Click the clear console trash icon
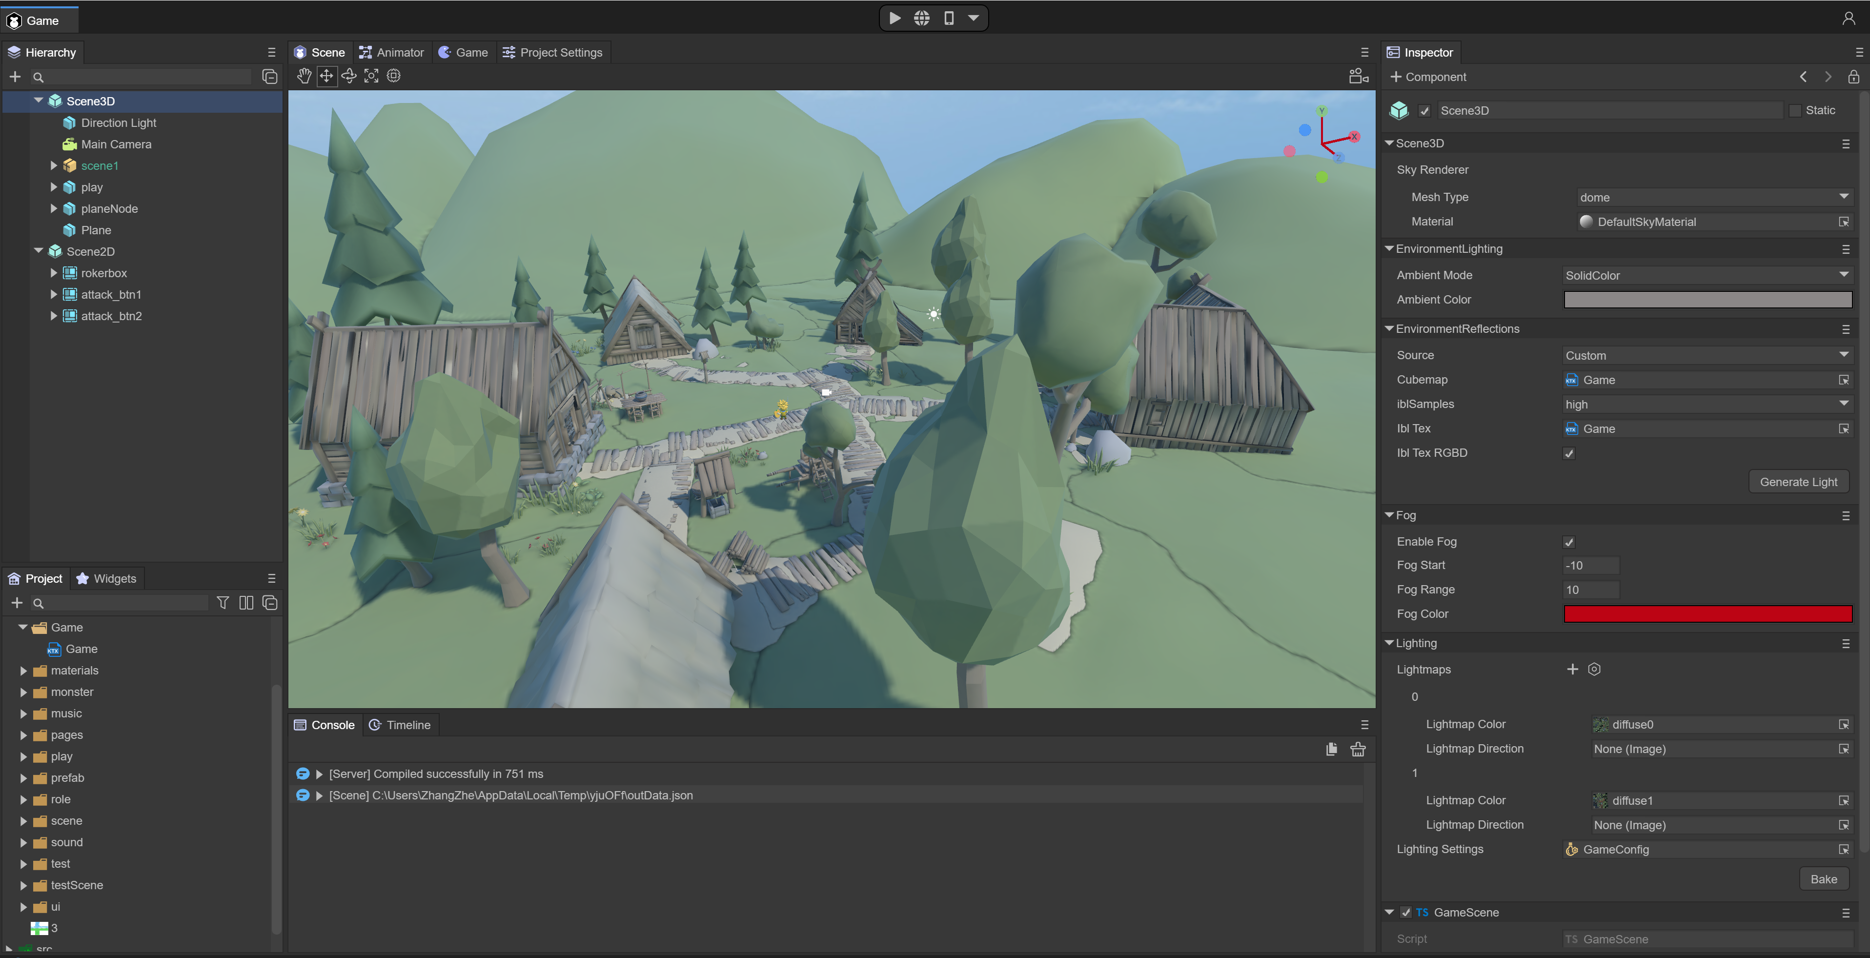 [1358, 750]
